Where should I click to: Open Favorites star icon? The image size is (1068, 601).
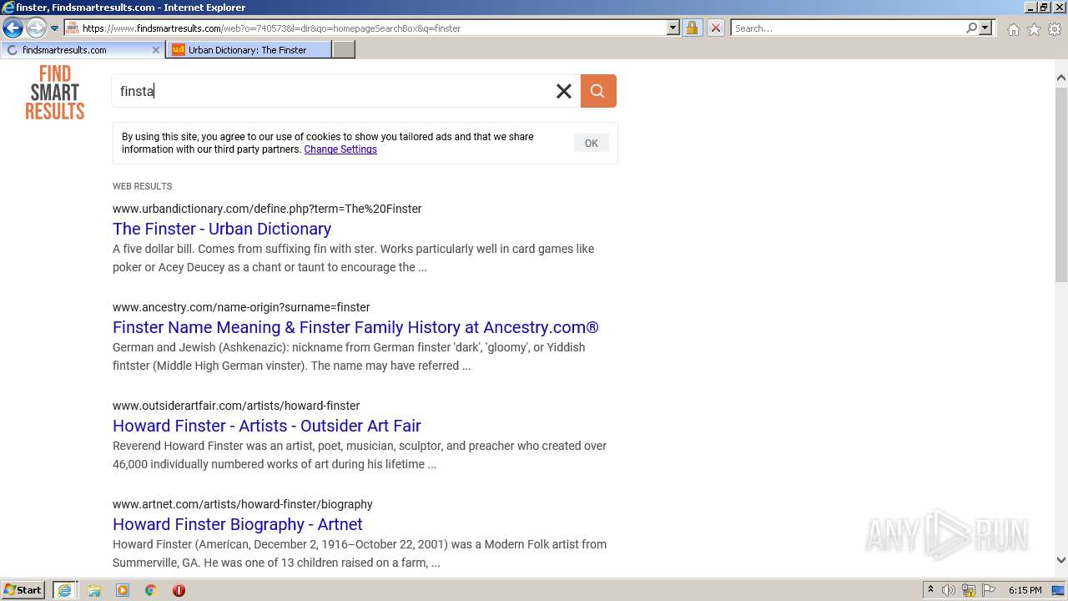(1034, 29)
